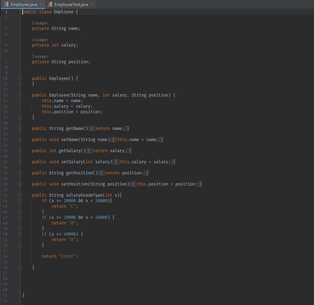Click line number 43 in the gutter
The height and width of the screenshot is (305, 314).
coord(5,195)
